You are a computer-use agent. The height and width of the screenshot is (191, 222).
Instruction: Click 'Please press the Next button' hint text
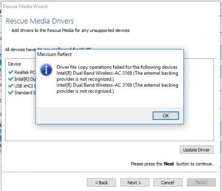[x=172, y=164]
